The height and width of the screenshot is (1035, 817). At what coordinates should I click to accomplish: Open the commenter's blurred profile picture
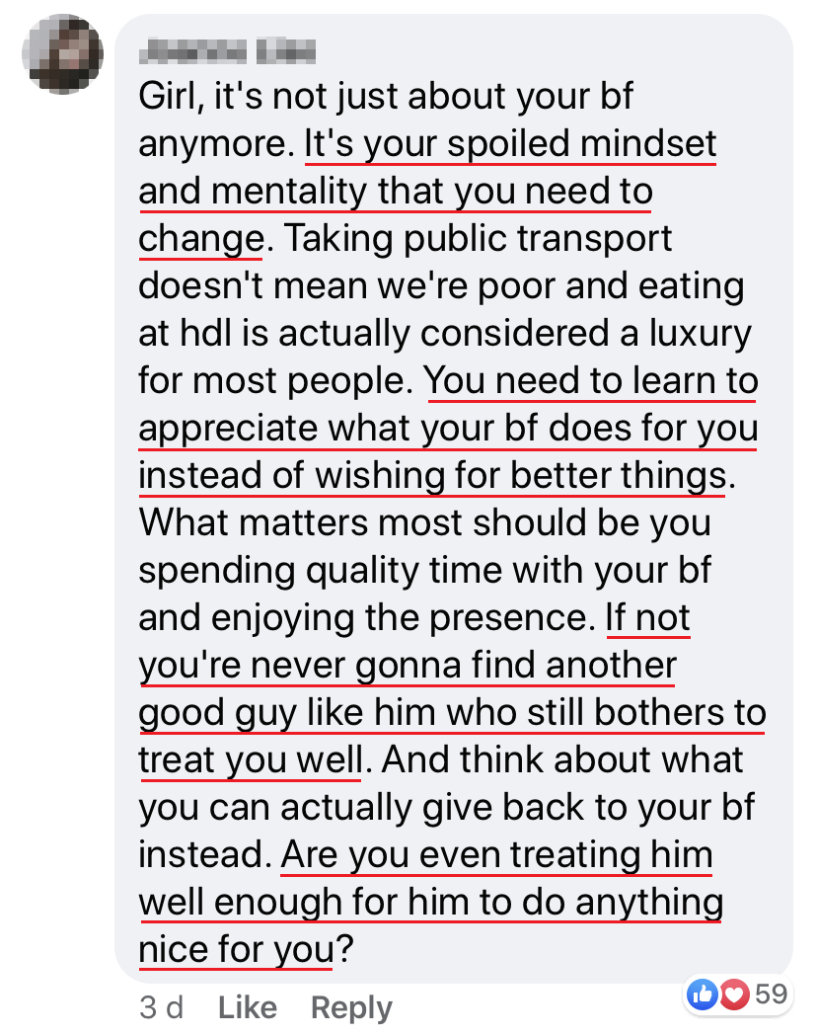61,53
